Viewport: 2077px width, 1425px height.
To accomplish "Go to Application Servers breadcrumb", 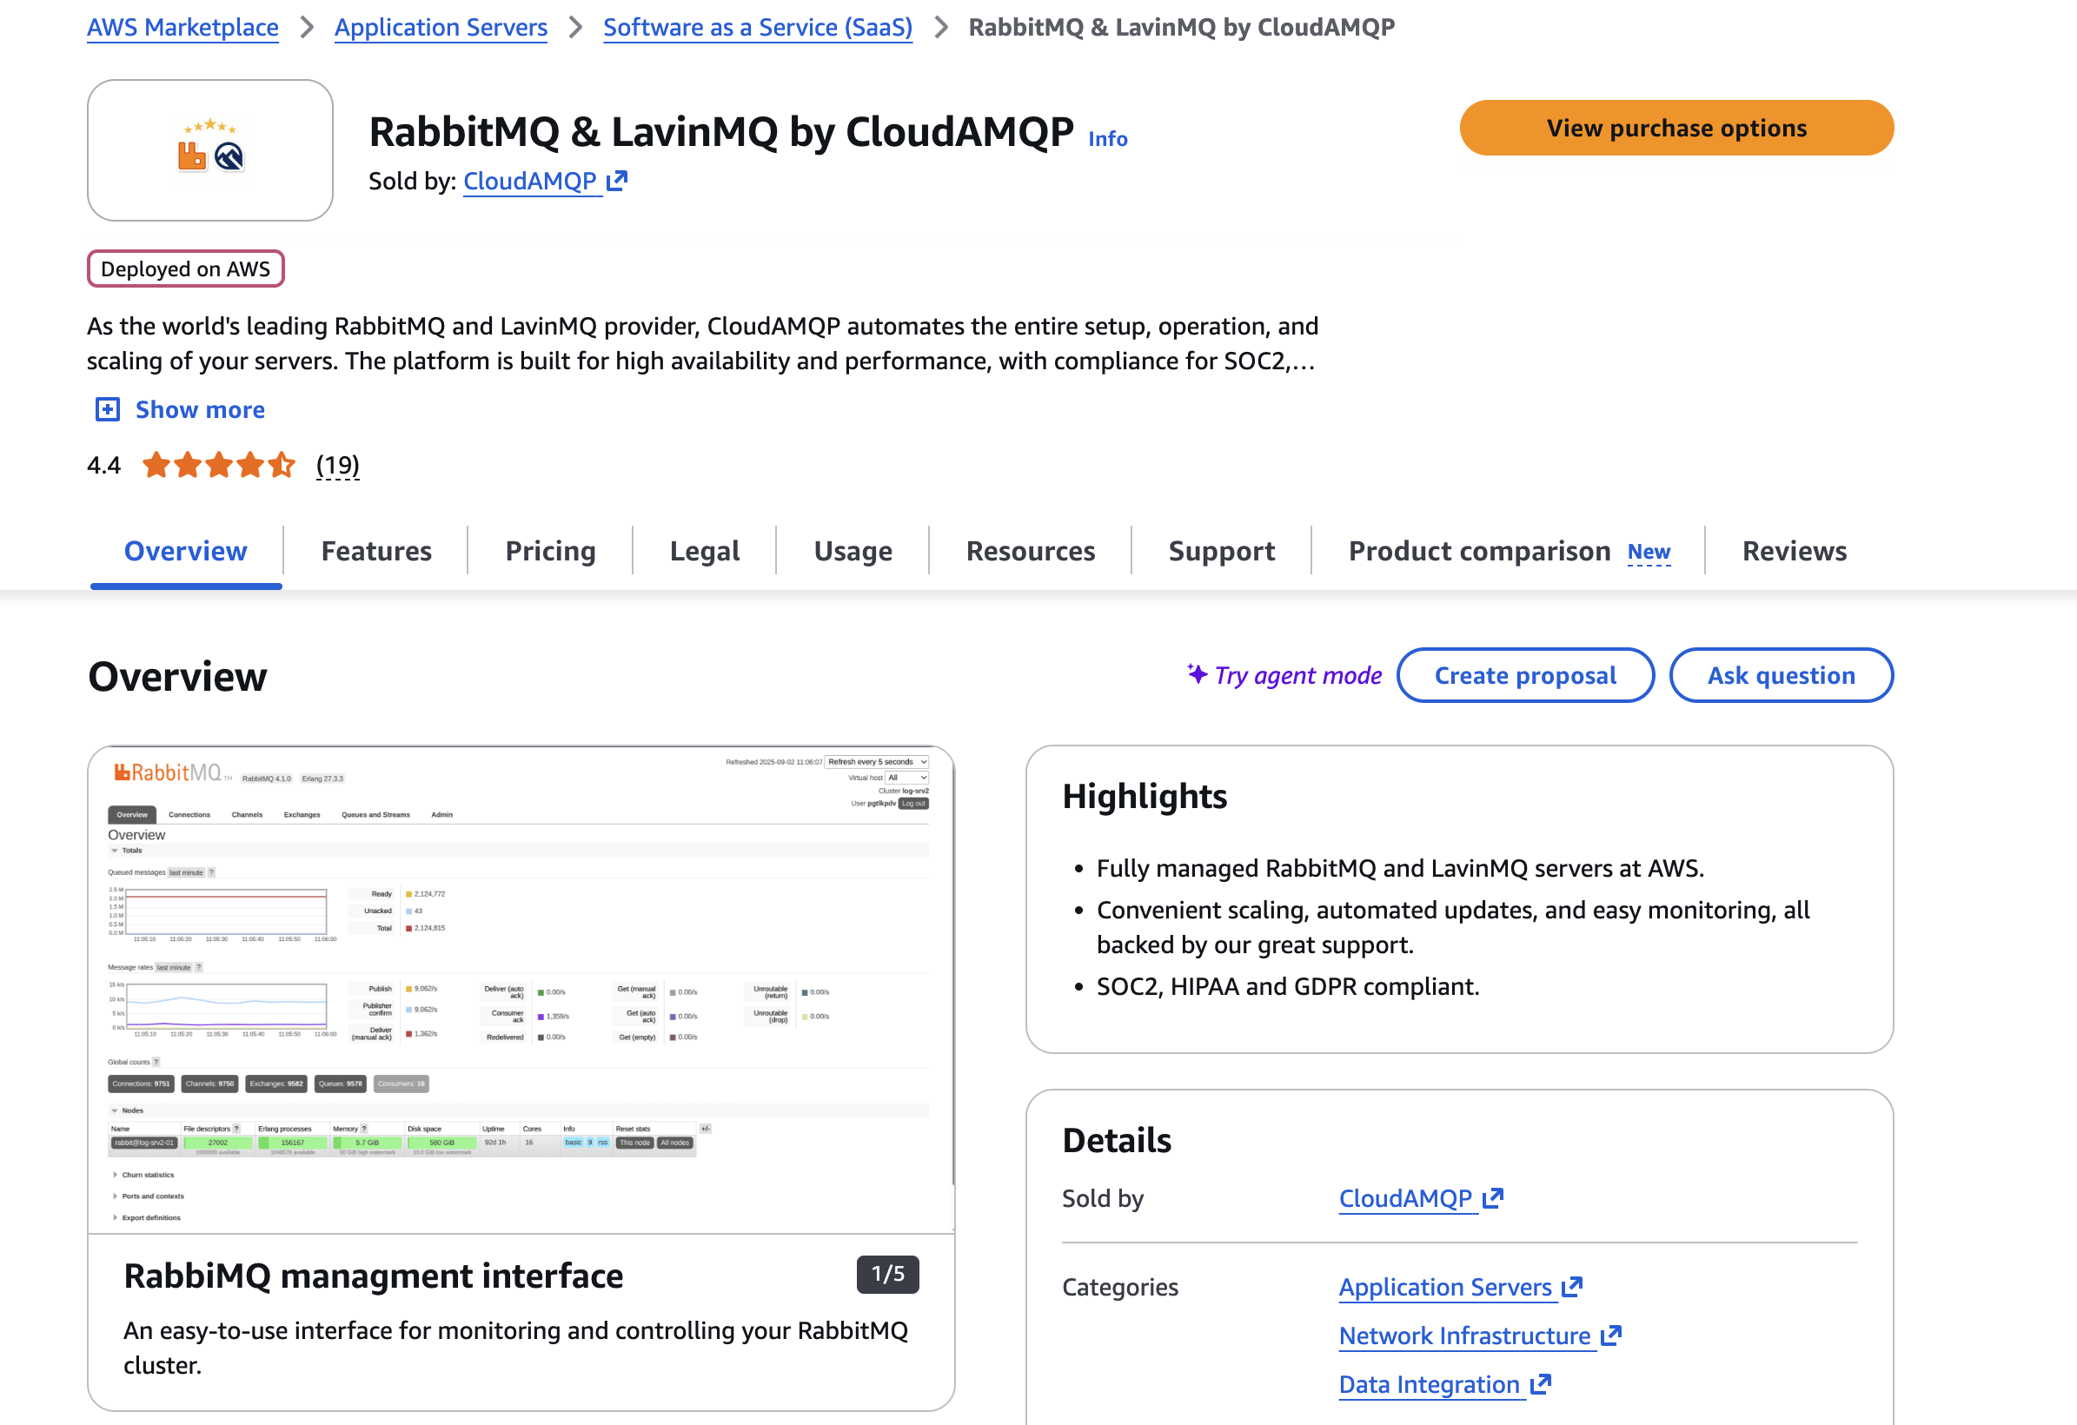I will pyautogui.click(x=441, y=27).
